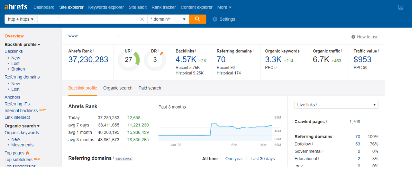
Task: Click the How to use help icon
Action: (353, 37)
